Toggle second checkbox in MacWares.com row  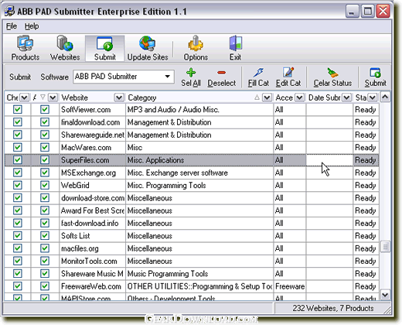pyautogui.click(x=45, y=147)
